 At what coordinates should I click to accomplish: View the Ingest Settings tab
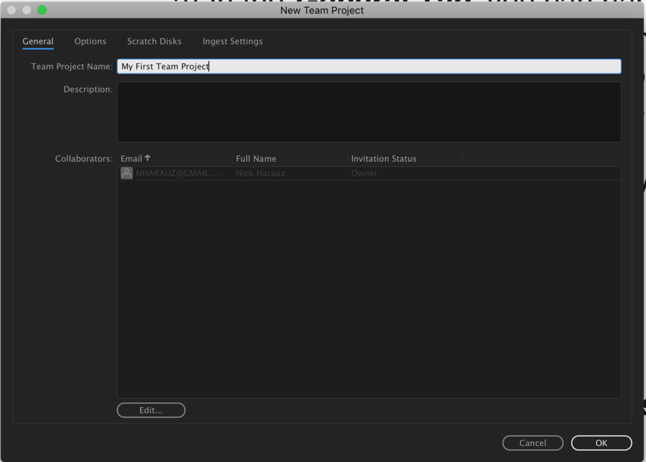point(232,41)
